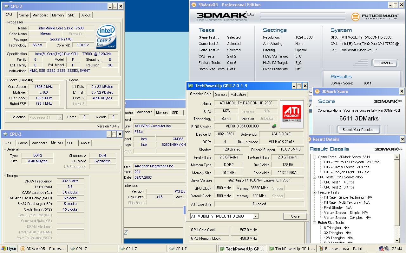This screenshot has width=406, height=253.
Task: Click the 3DMark05 Gamers' Benchmark logo in the main window
Action: (225, 16)
